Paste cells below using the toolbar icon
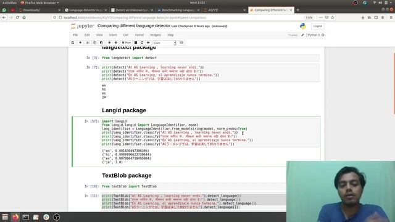Image resolution: width=395 pixels, height=222 pixels. 101,43
